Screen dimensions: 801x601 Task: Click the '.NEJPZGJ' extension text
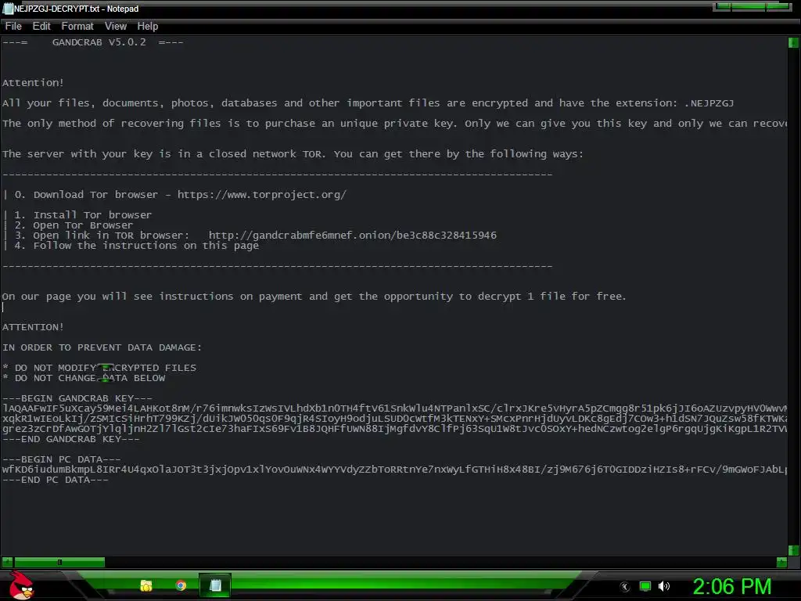click(709, 103)
